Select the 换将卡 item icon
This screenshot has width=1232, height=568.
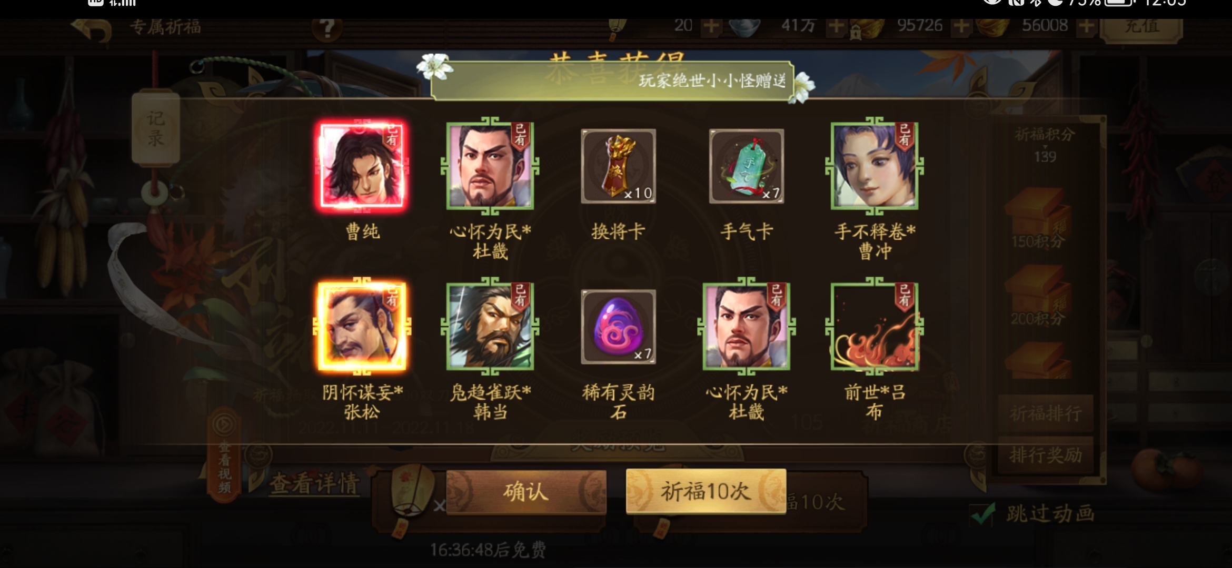(x=618, y=166)
